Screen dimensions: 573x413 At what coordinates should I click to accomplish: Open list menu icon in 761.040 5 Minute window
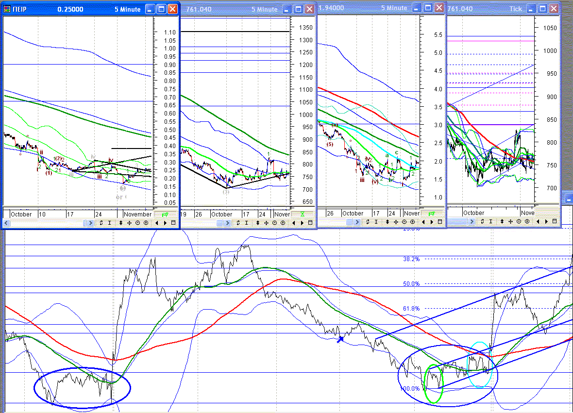point(310,223)
